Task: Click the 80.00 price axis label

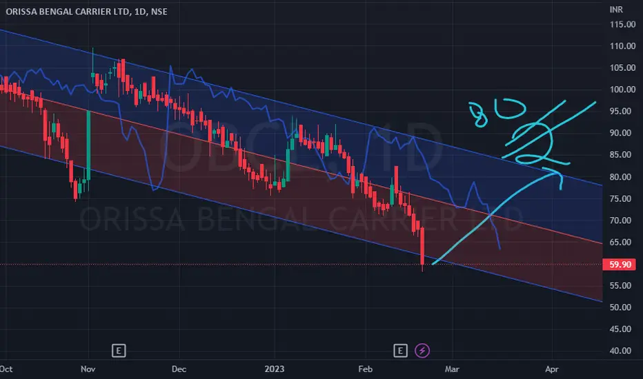Action: pos(620,177)
